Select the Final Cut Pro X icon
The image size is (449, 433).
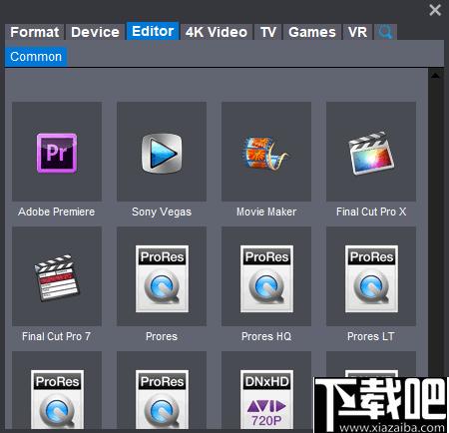click(x=371, y=153)
